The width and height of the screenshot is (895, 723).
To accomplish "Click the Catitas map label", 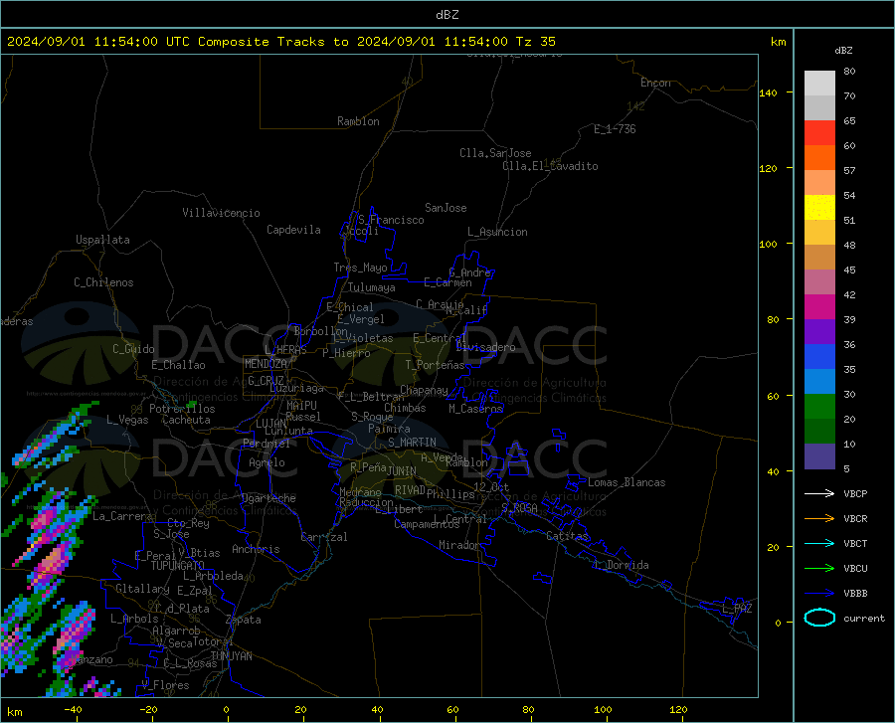I will click(x=567, y=536).
